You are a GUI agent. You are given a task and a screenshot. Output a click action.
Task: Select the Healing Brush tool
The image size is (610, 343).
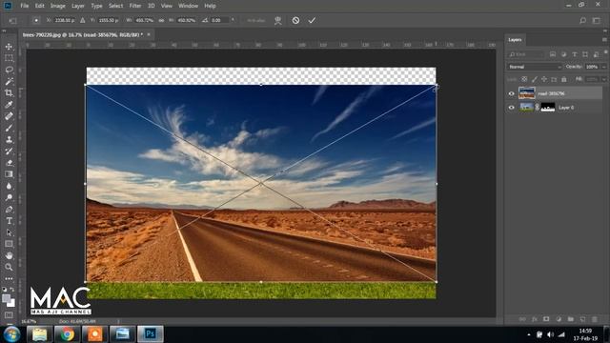(9, 116)
